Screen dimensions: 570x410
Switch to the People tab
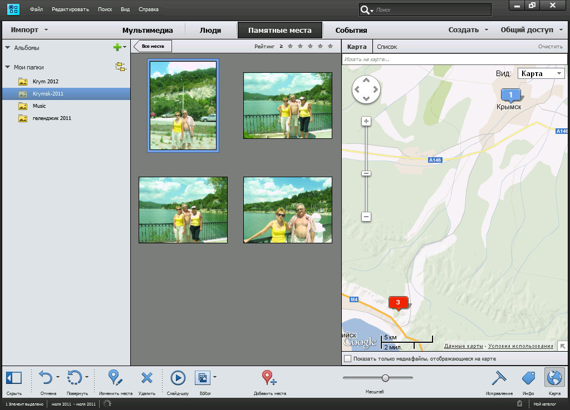coord(210,31)
